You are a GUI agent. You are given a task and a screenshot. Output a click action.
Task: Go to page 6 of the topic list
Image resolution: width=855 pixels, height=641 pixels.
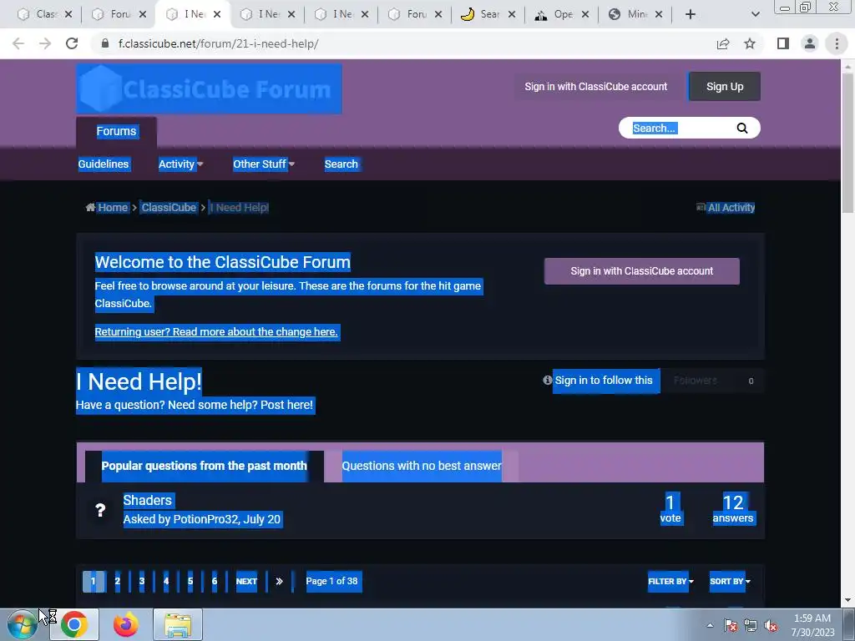pos(215,581)
